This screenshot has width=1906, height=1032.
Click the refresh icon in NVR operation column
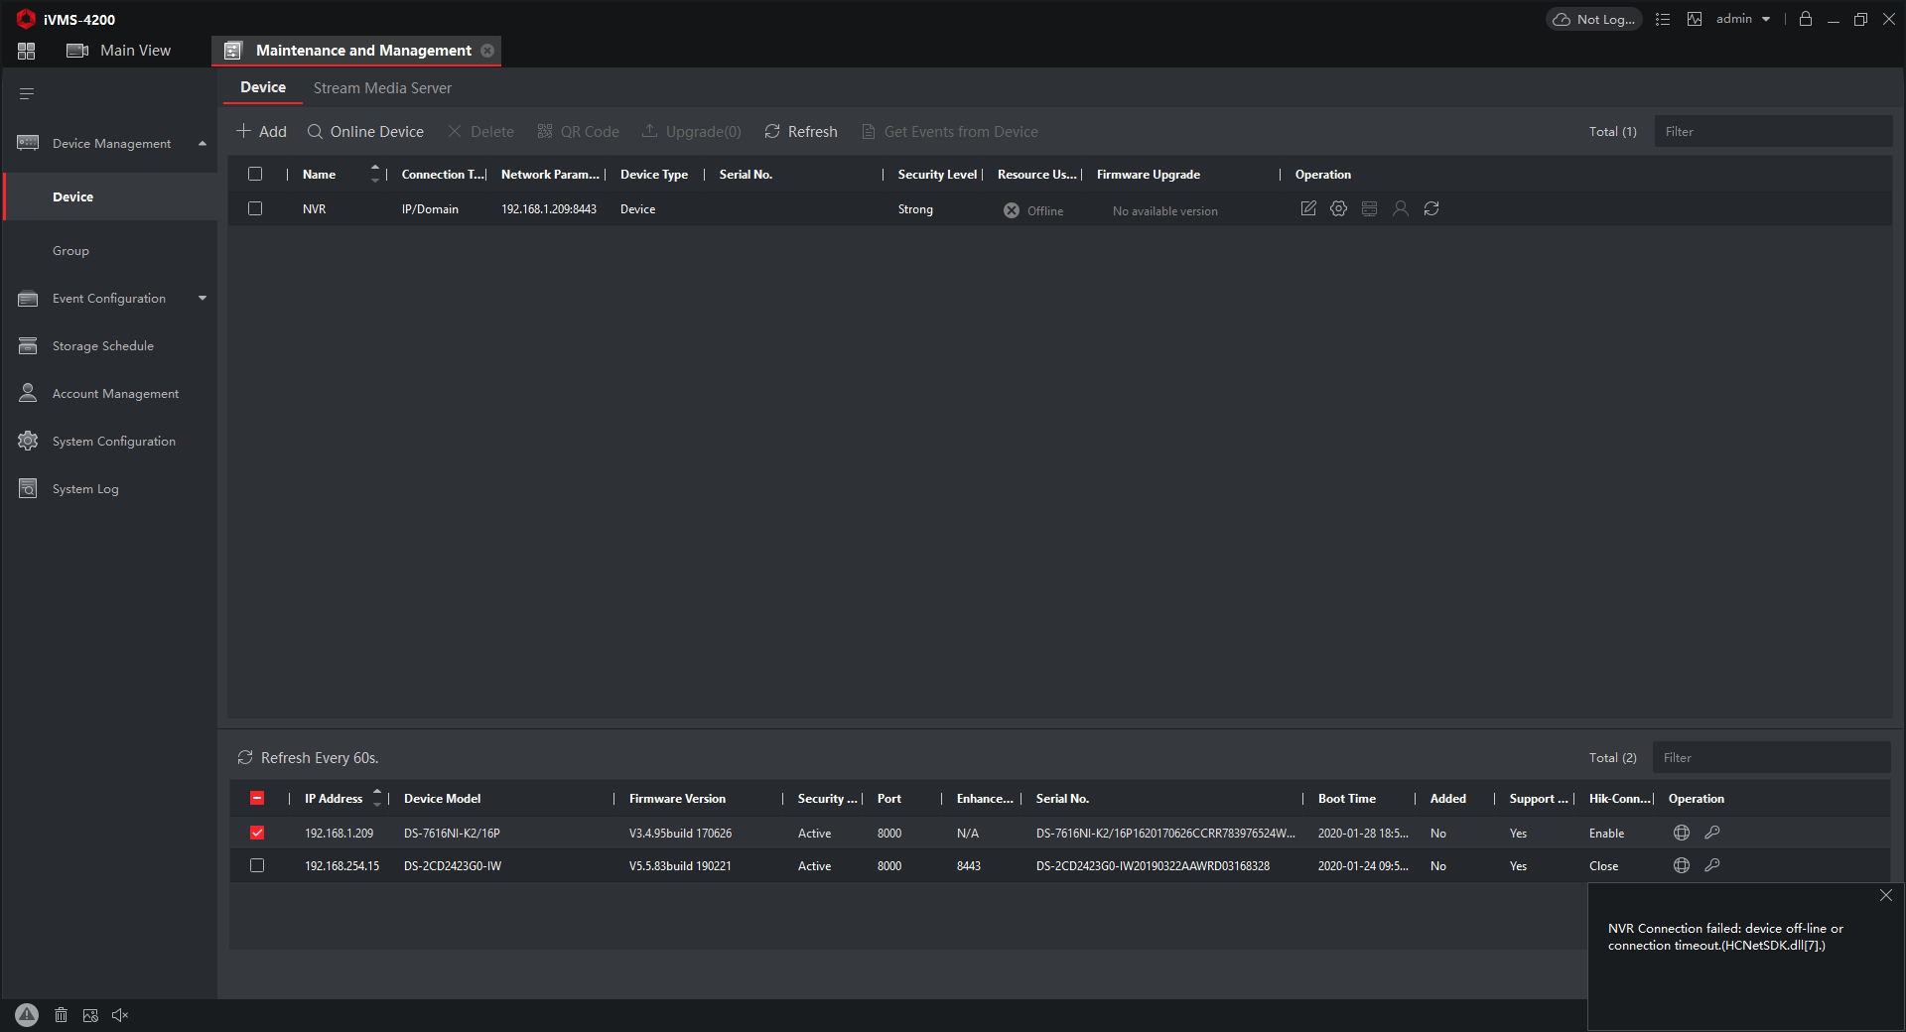(1430, 208)
